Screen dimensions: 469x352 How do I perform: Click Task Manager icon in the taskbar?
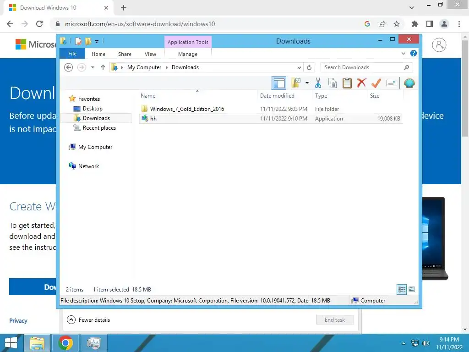(x=94, y=343)
